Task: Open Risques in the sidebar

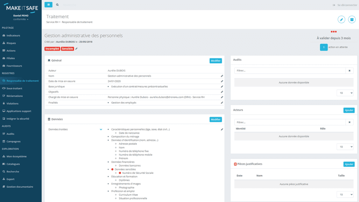Action: click(x=11, y=43)
